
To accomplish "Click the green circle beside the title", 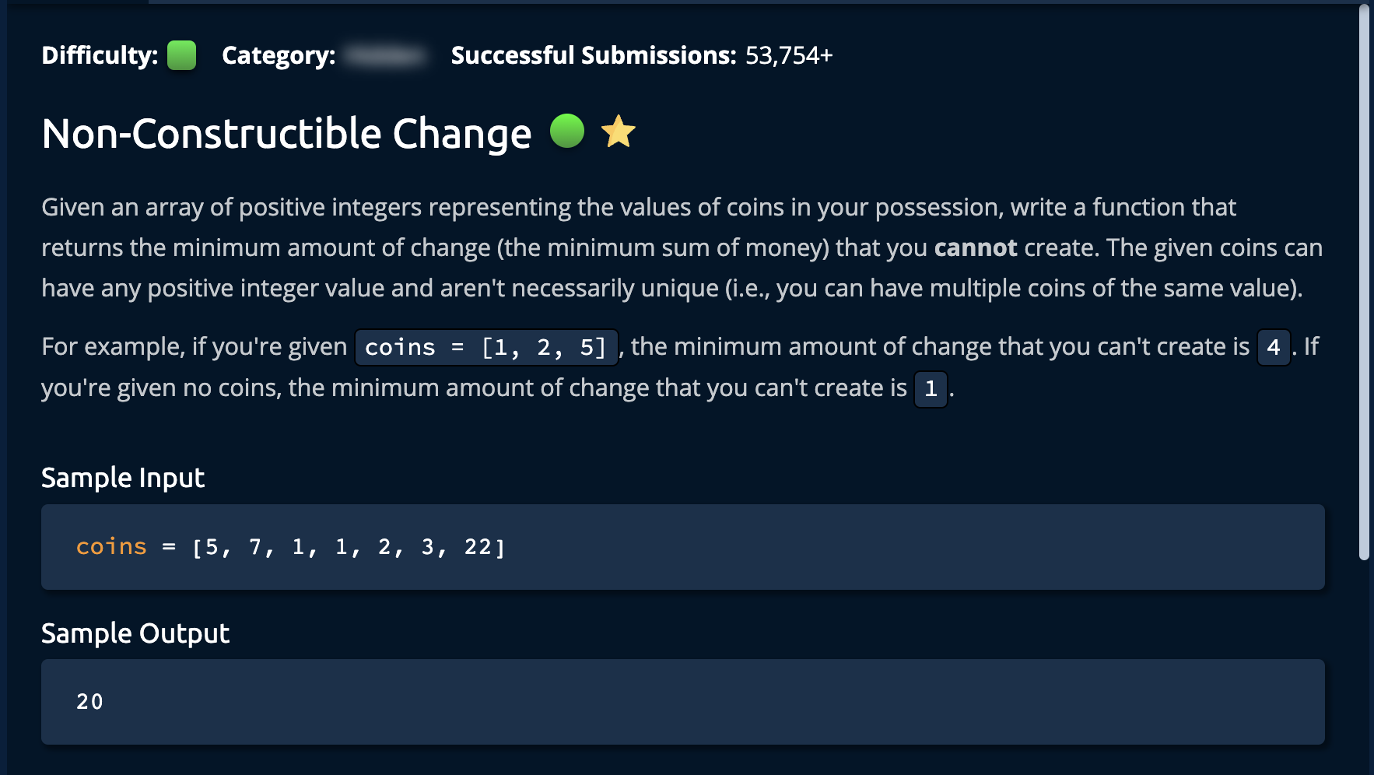I will pyautogui.click(x=567, y=131).
